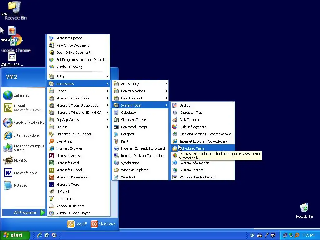Click the EN language indicator
Screen dimensions: 320x240
[x=252, y=235]
